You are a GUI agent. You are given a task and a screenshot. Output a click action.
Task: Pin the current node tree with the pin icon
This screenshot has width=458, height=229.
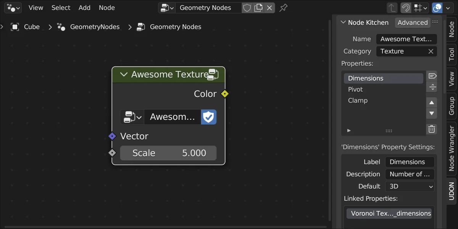pos(283,8)
